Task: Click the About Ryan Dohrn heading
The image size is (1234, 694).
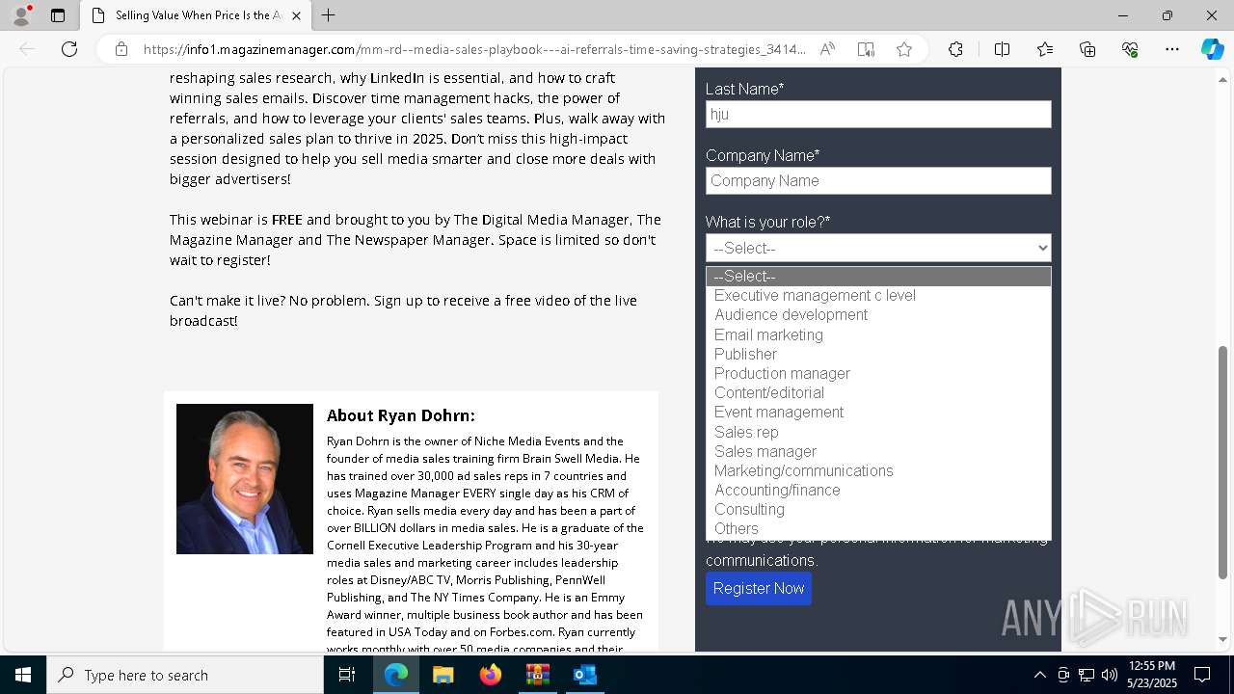Action: pyautogui.click(x=401, y=415)
